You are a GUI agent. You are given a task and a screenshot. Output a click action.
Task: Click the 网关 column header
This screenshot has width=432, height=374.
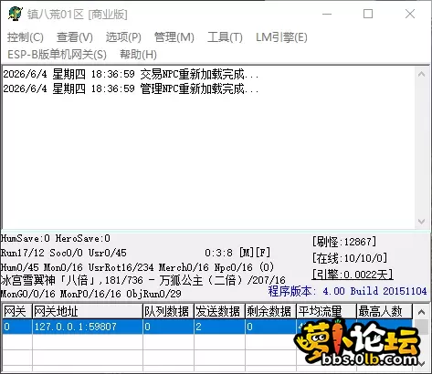tap(17, 311)
